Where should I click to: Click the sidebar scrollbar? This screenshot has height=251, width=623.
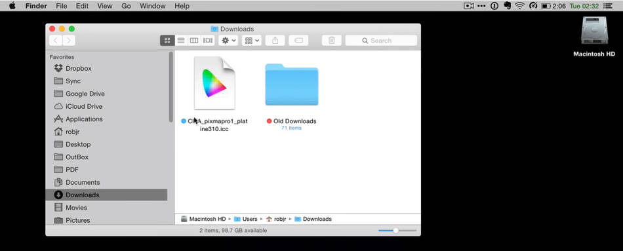click(171, 87)
